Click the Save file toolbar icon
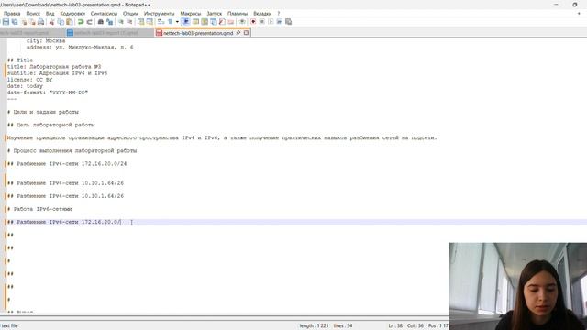This screenshot has height=330, width=587. [x=6, y=22]
